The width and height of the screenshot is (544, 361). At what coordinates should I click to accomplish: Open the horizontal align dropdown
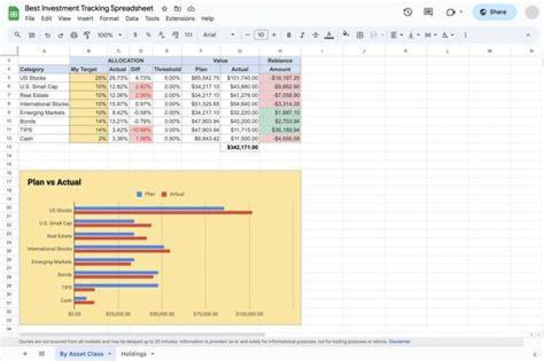[x=396, y=35]
